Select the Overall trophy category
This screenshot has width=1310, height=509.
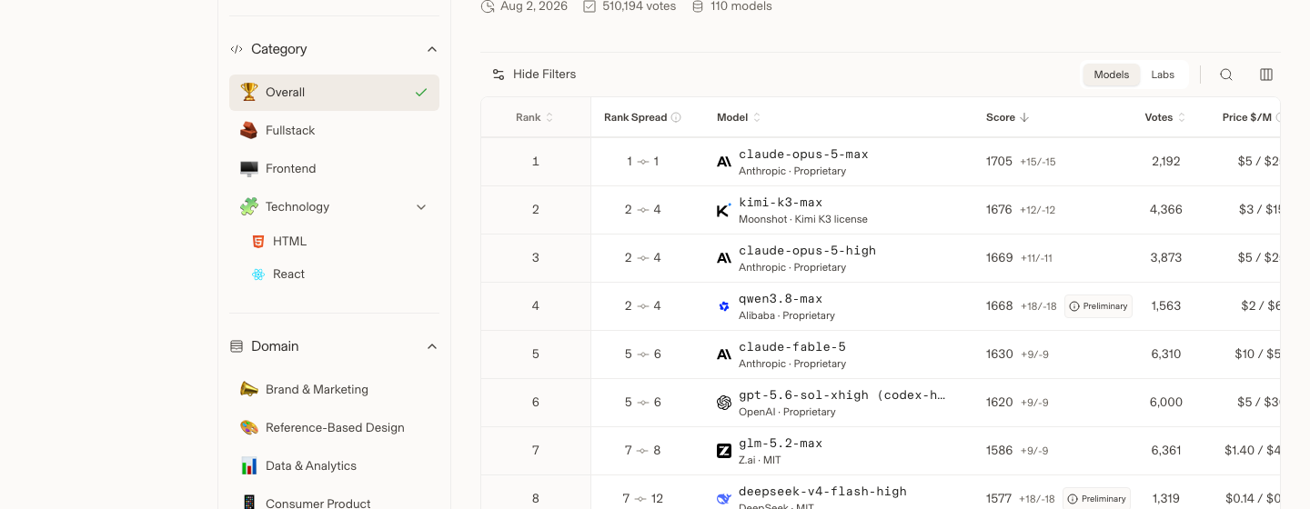pyautogui.click(x=334, y=93)
